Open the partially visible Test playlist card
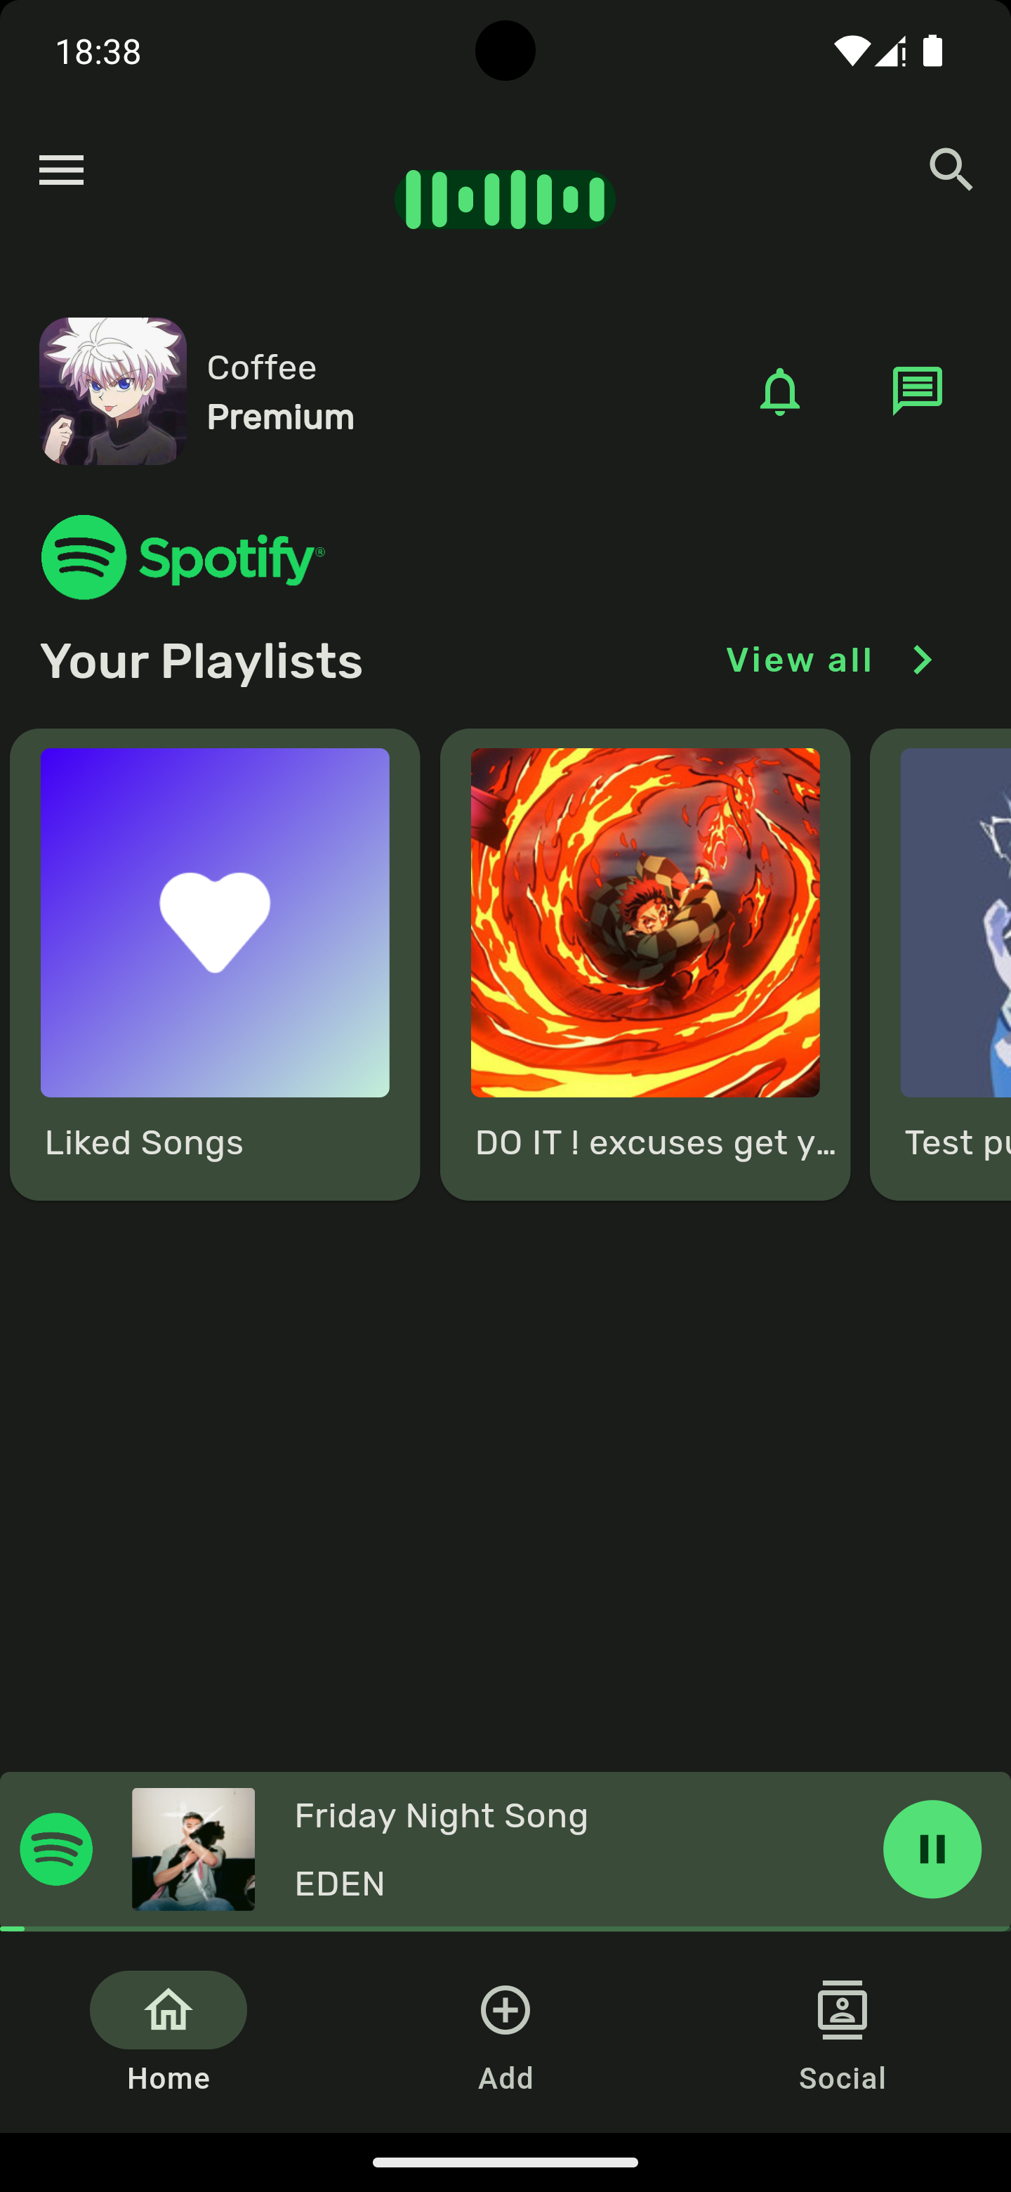The height and width of the screenshot is (2192, 1011). (x=940, y=964)
